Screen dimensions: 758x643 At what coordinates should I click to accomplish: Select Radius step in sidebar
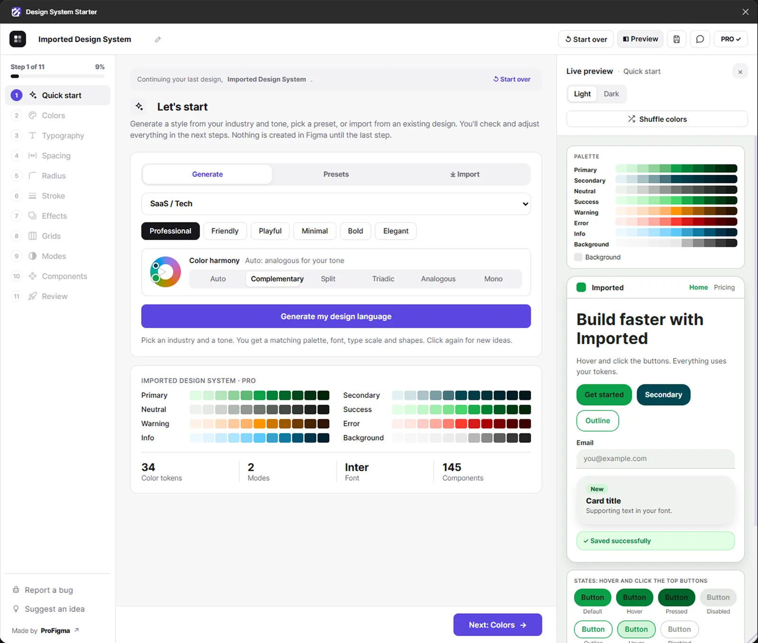[x=57, y=176]
